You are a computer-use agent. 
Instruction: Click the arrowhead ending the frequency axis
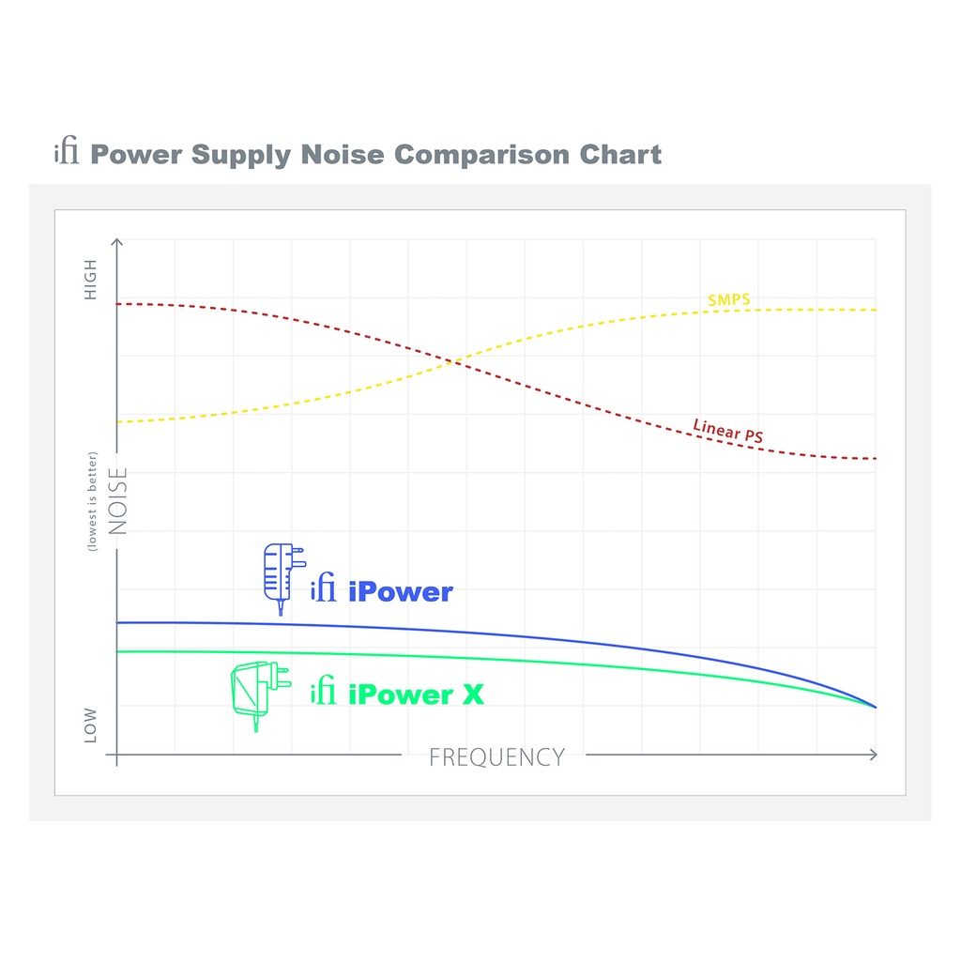click(874, 755)
